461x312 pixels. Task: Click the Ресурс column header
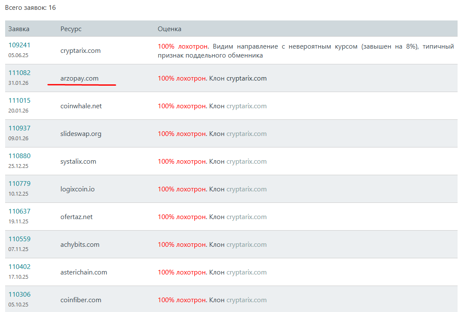coord(71,29)
